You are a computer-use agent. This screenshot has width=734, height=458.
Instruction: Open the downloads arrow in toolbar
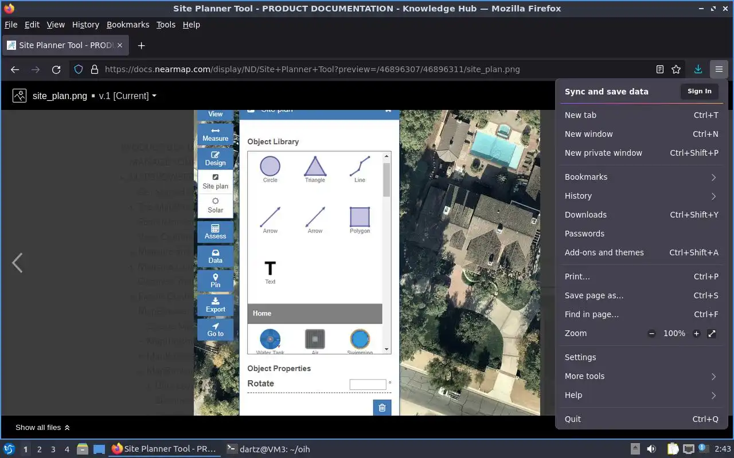(698, 69)
